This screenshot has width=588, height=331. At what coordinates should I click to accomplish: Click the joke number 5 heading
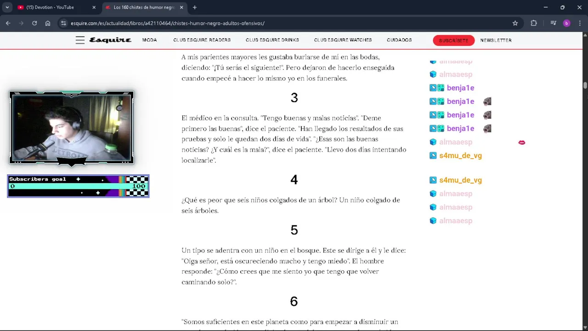(x=294, y=230)
